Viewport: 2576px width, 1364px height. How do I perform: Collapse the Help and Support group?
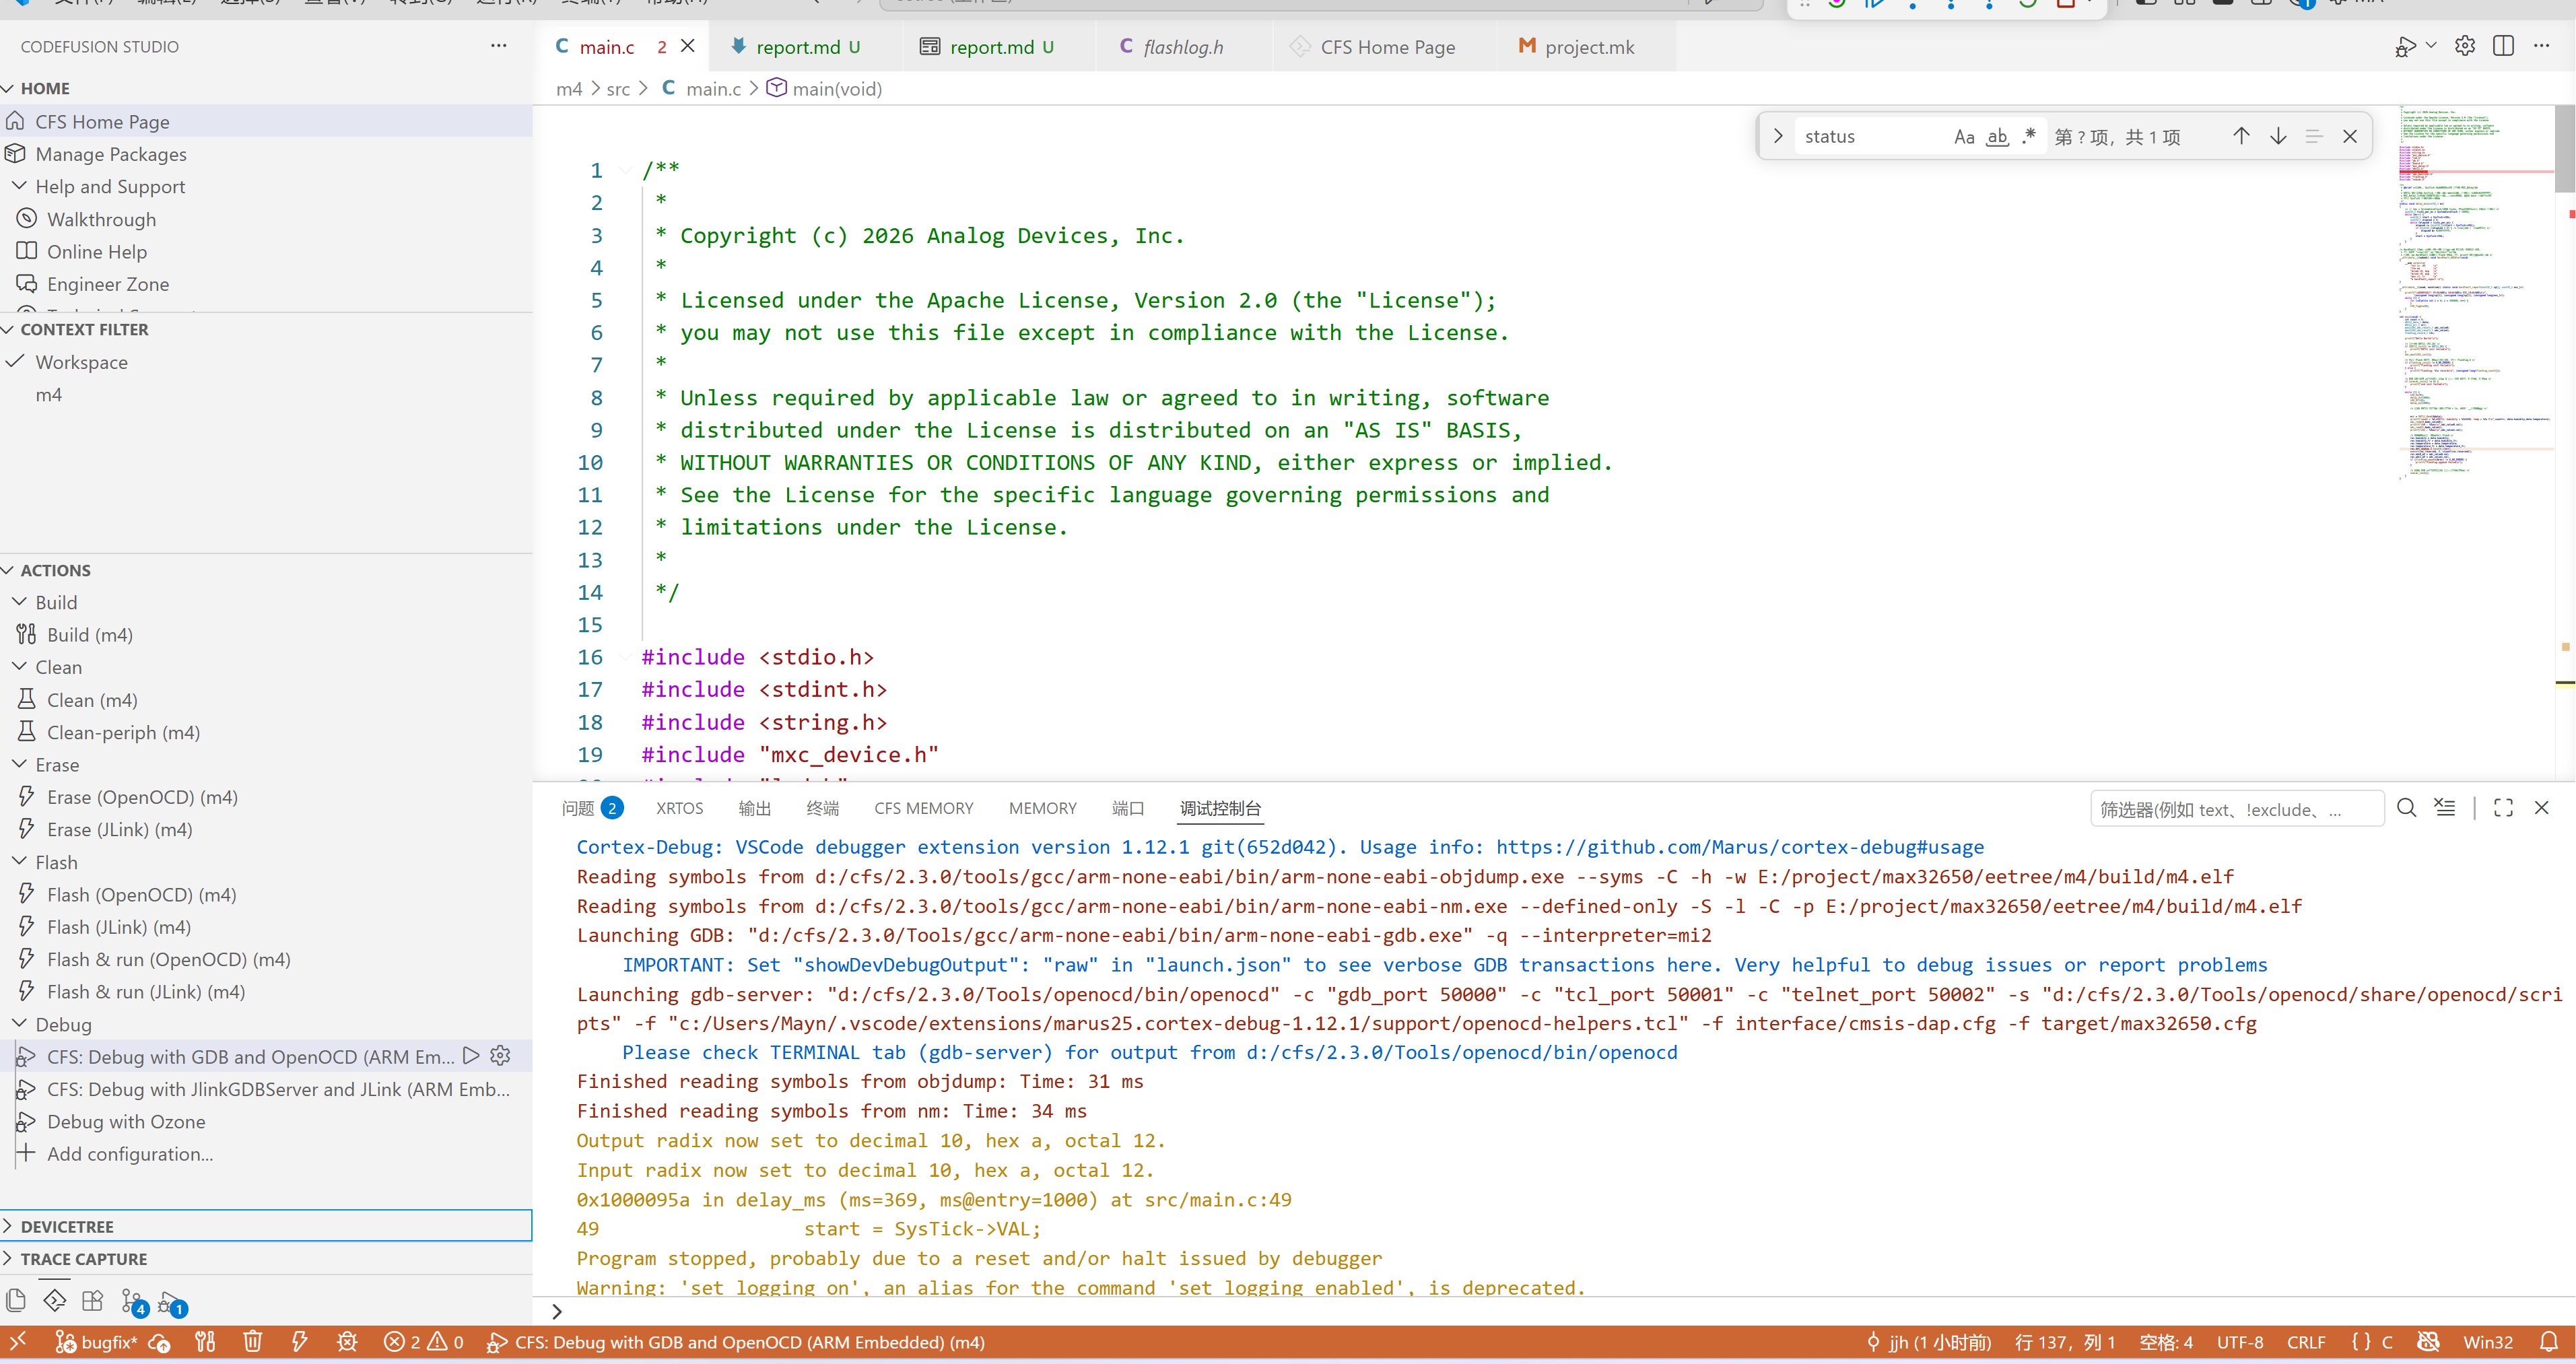[19, 186]
